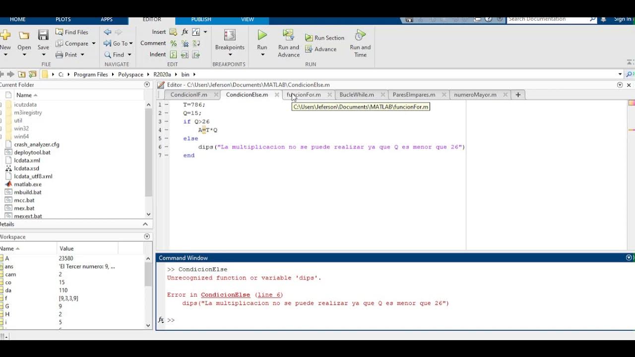Click Run Section
635x357 pixels.
[x=324, y=38]
